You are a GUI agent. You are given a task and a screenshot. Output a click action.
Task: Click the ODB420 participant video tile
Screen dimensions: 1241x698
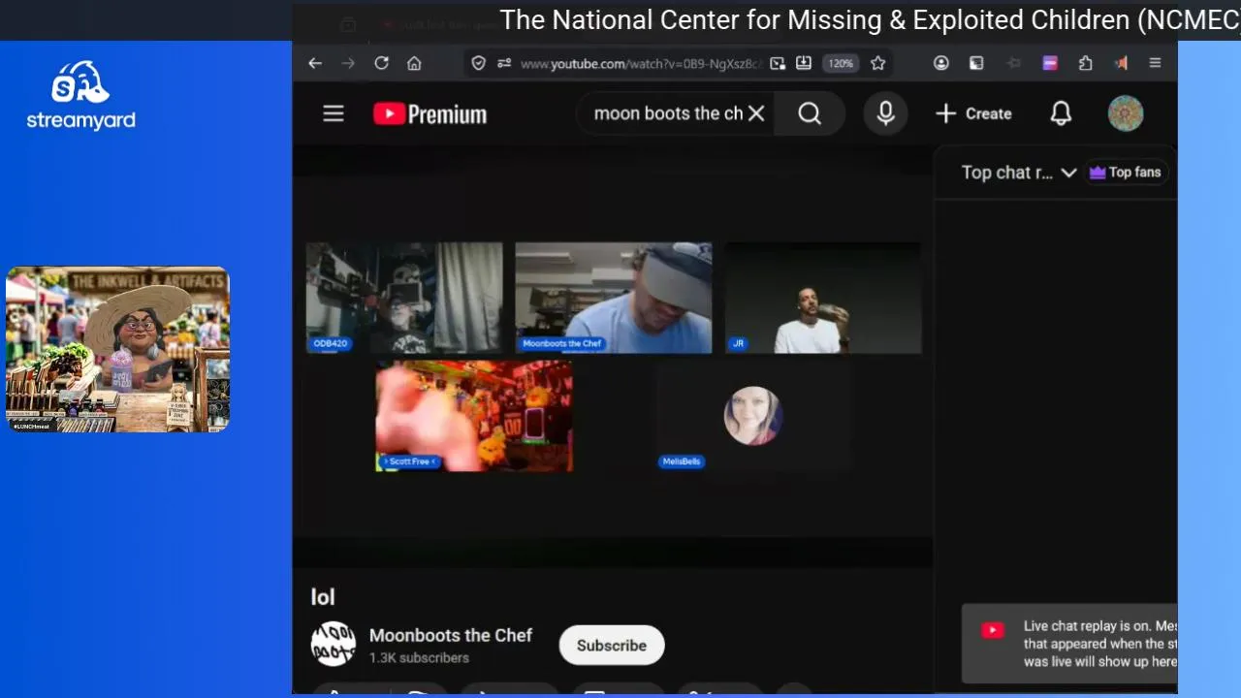click(404, 298)
